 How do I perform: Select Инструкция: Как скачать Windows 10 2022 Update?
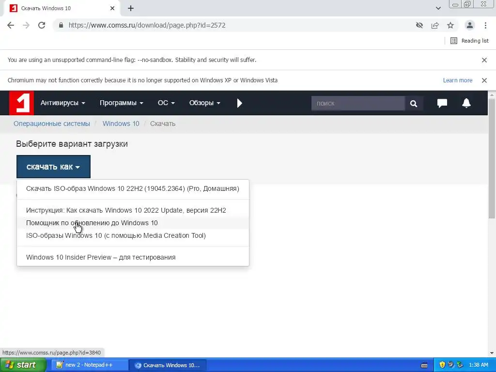point(133,210)
